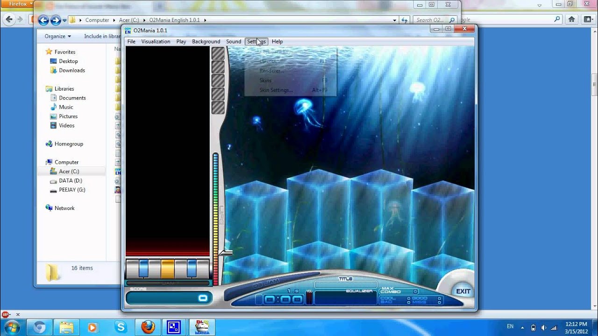Viewport: 598px width, 336px height.
Task: Click the 0:00 time display
Action: (x=283, y=300)
